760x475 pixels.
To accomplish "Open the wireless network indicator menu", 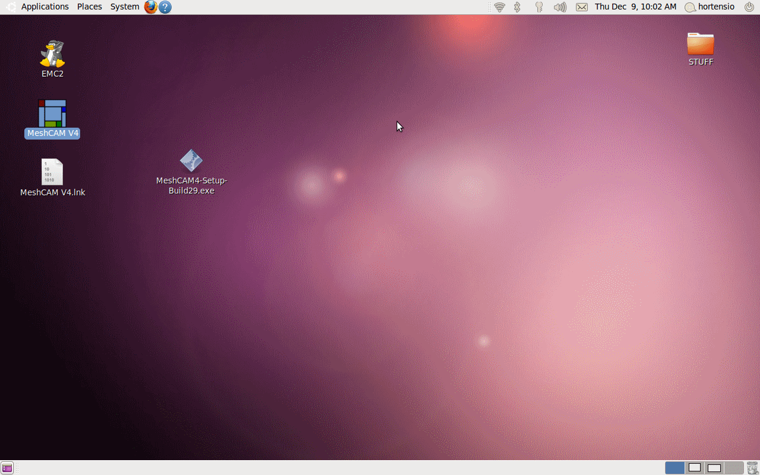I will tap(499, 7).
